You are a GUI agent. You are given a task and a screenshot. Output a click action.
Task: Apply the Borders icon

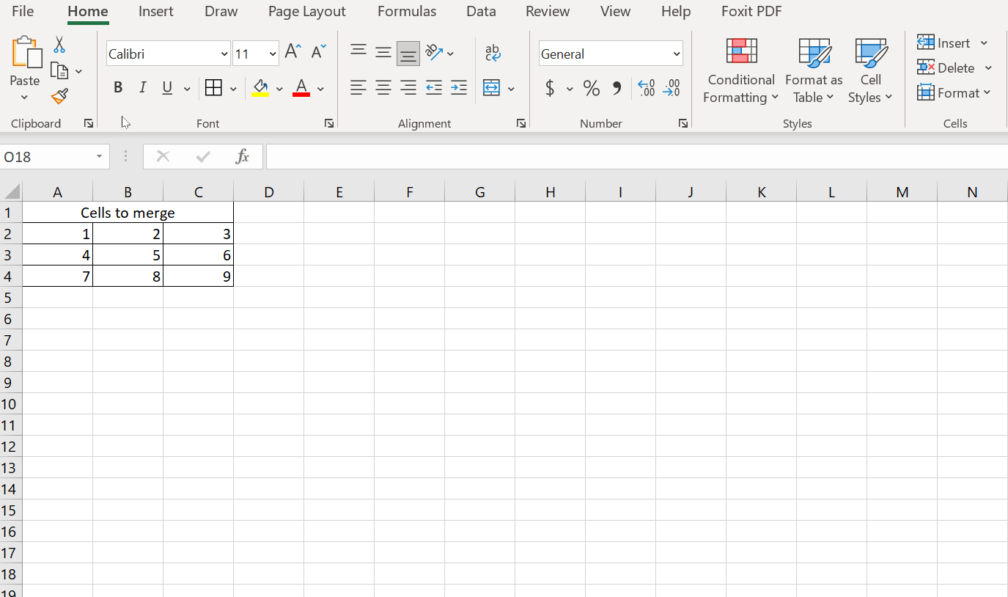click(x=213, y=88)
